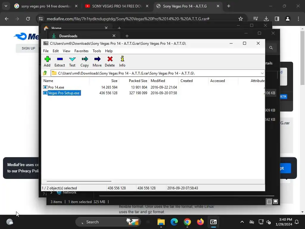This screenshot has width=305, height=229.
Task: Close the Sony Vegas Pro 14 - A.T.T.G tab
Action: (x=218, y=6)
